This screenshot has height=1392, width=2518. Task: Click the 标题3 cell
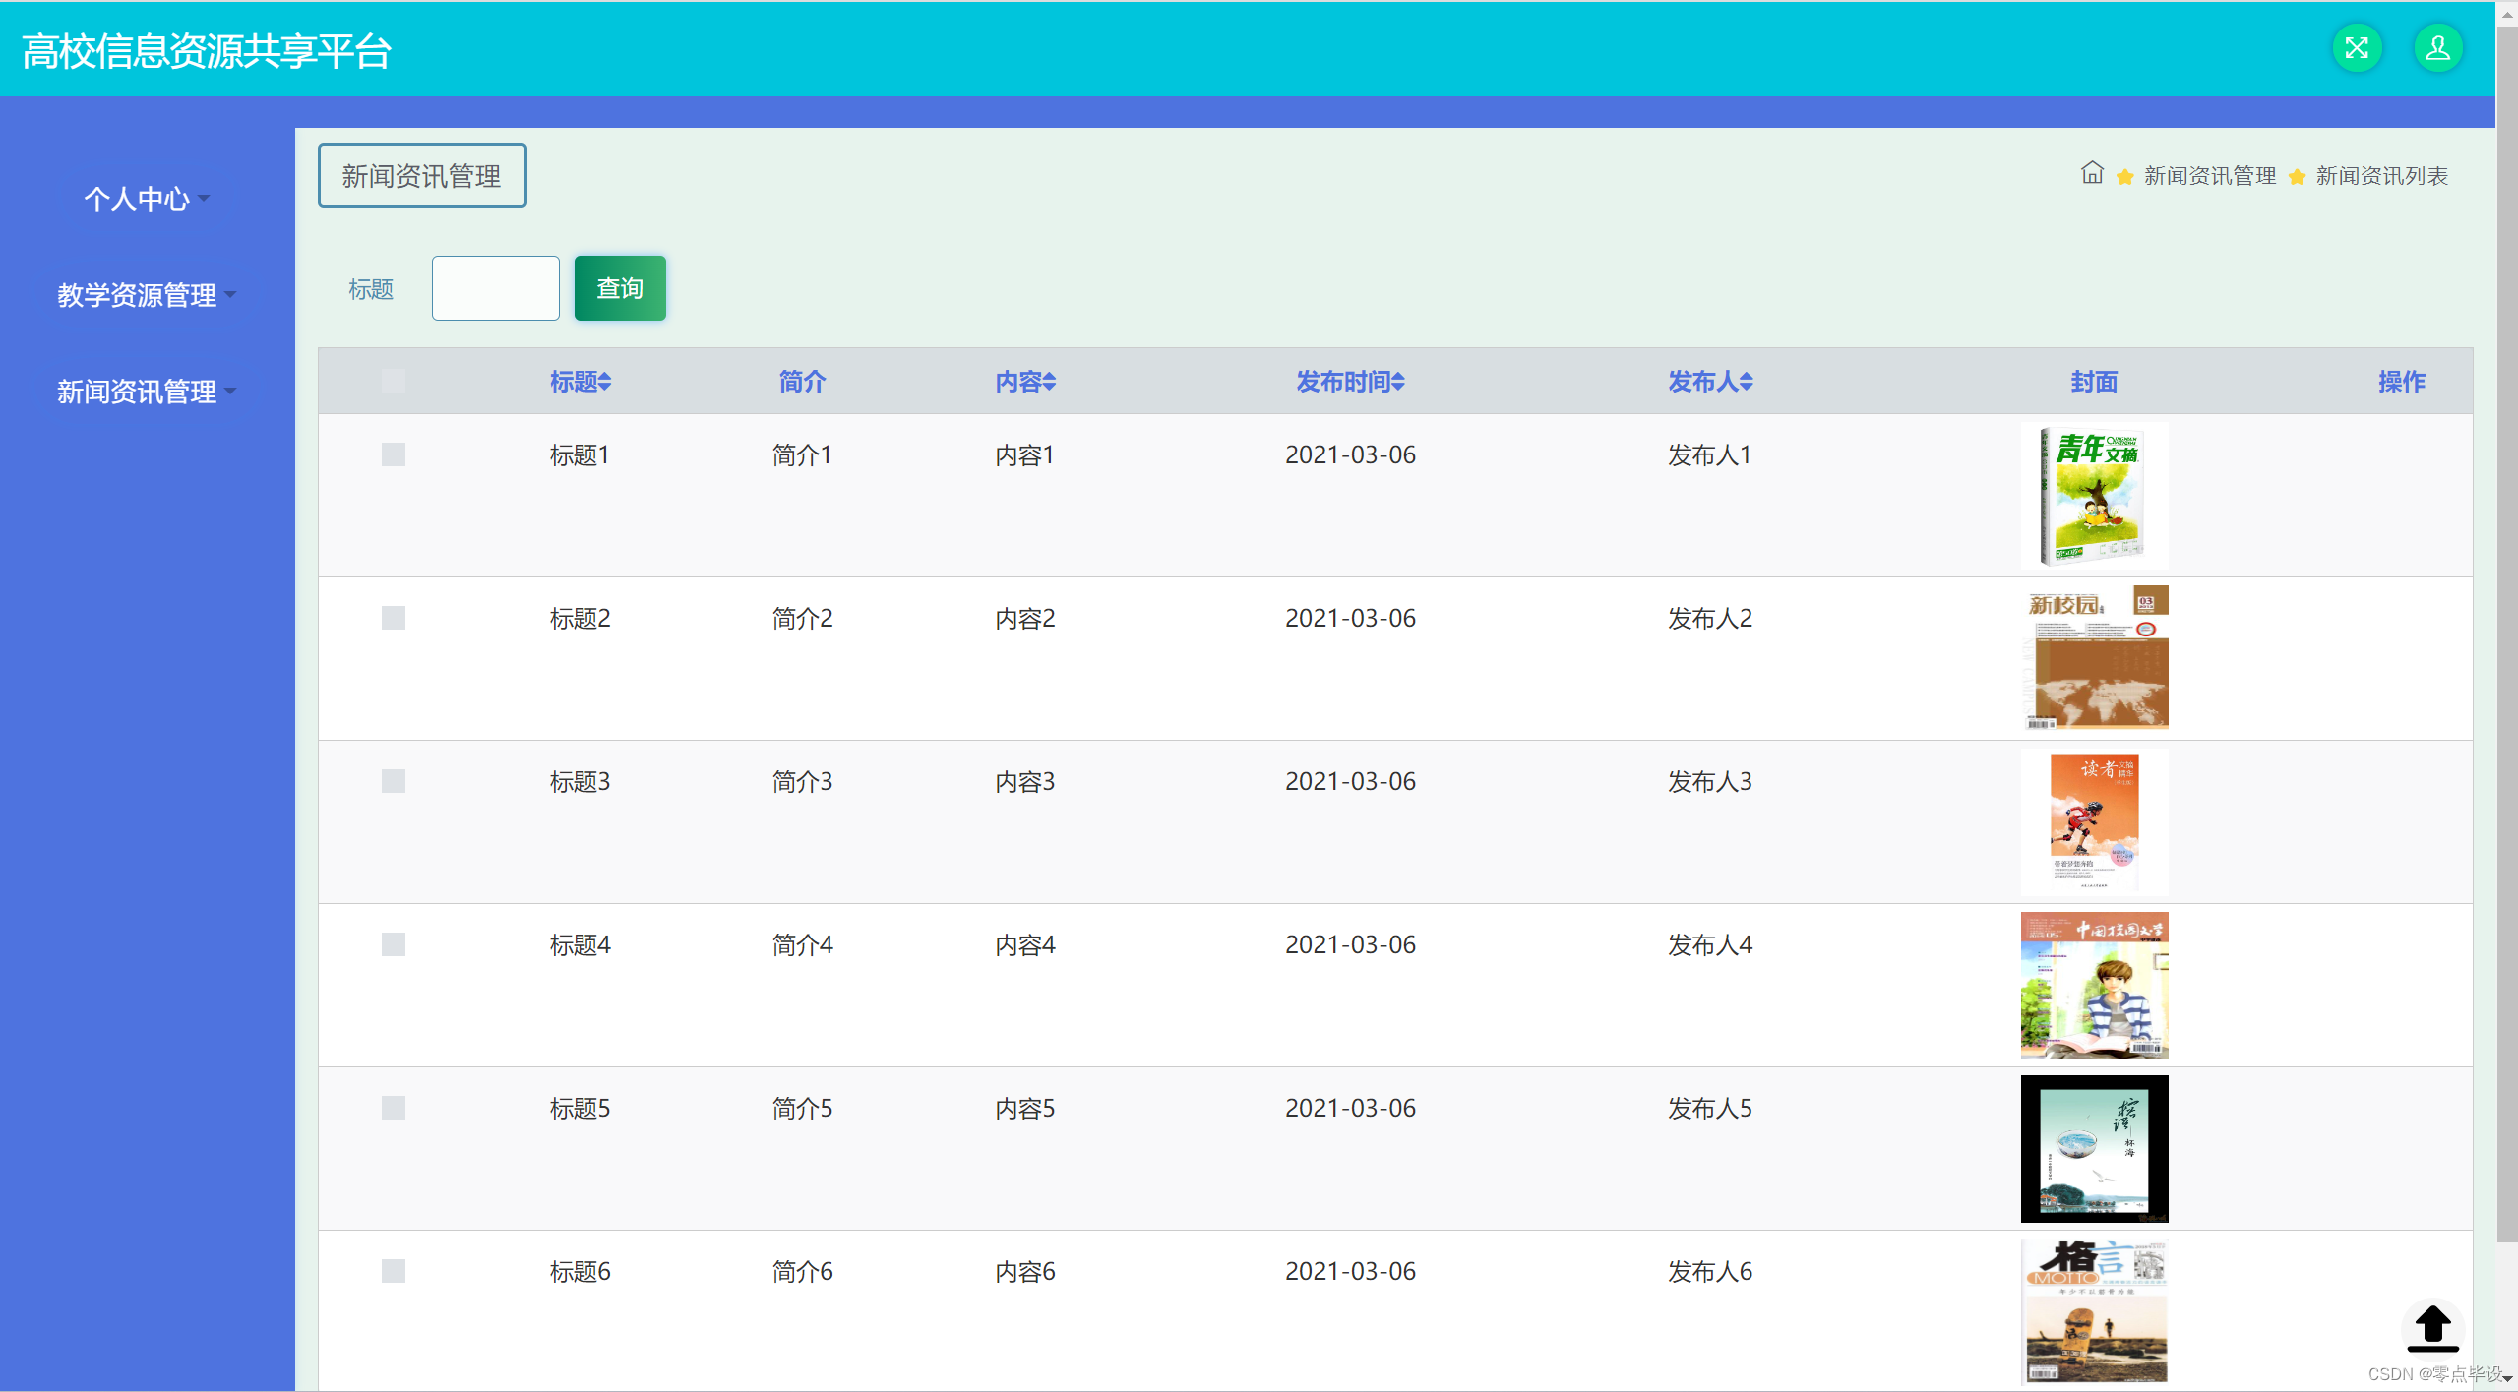(x=580, y=782)
